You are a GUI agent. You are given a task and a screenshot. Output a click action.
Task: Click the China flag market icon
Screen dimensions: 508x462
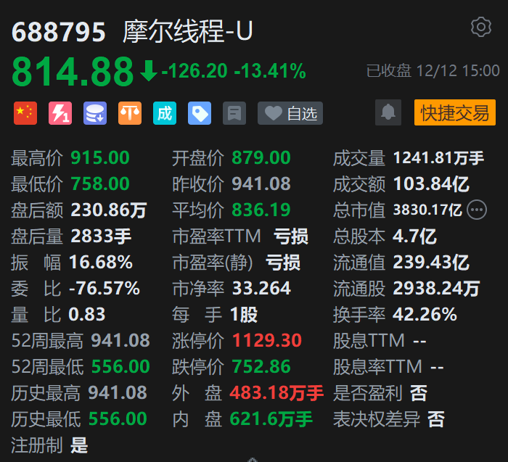(x=25, y=113)
